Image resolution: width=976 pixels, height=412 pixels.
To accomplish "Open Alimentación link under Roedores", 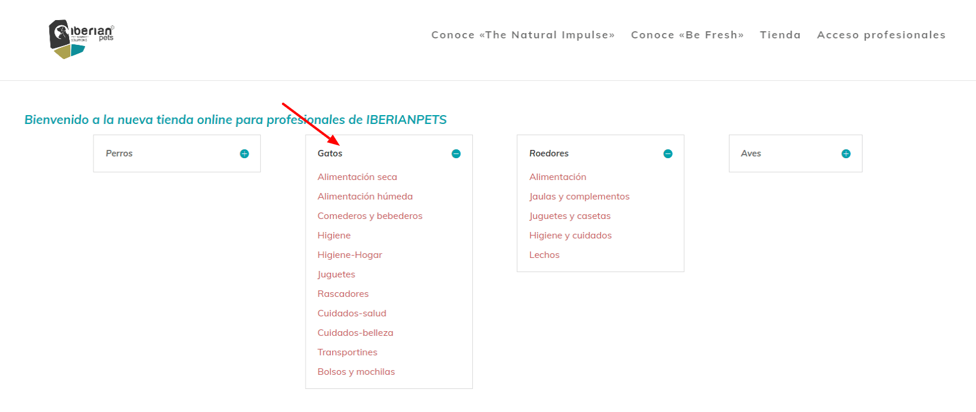I will pos(557,177).
